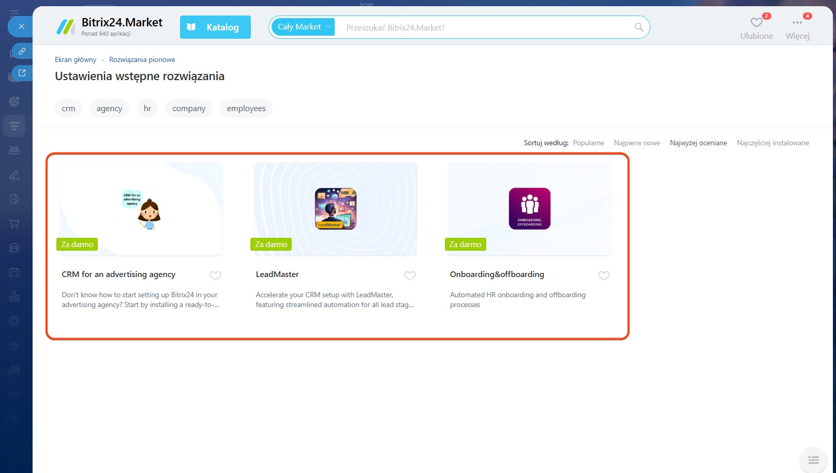Screen dimensions: 836x473
Task: Click the search magnifier icon
Action: (x=639, y=27)
